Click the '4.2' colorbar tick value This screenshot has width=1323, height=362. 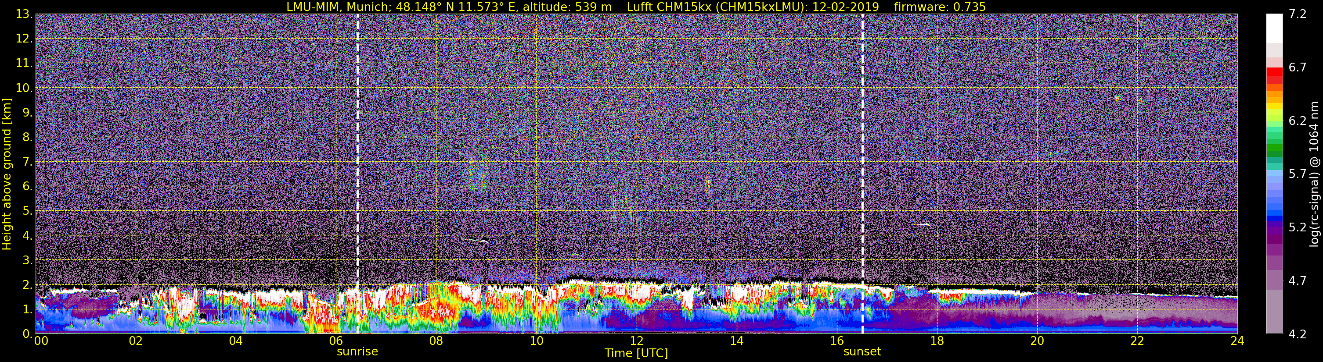click(x=1298, y=334)
